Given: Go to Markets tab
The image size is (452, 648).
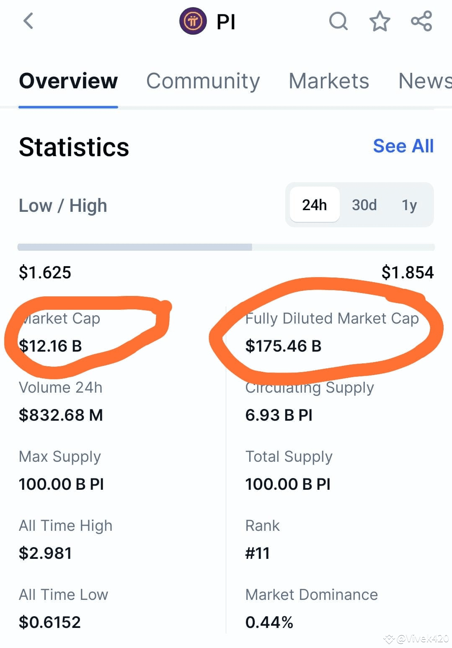Looking at the screenshot, I should pos(329,81).
